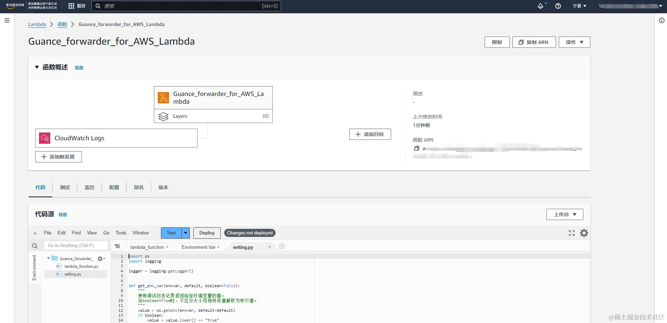
Task: Close the Environment Var tab
Action: point(218,247)
